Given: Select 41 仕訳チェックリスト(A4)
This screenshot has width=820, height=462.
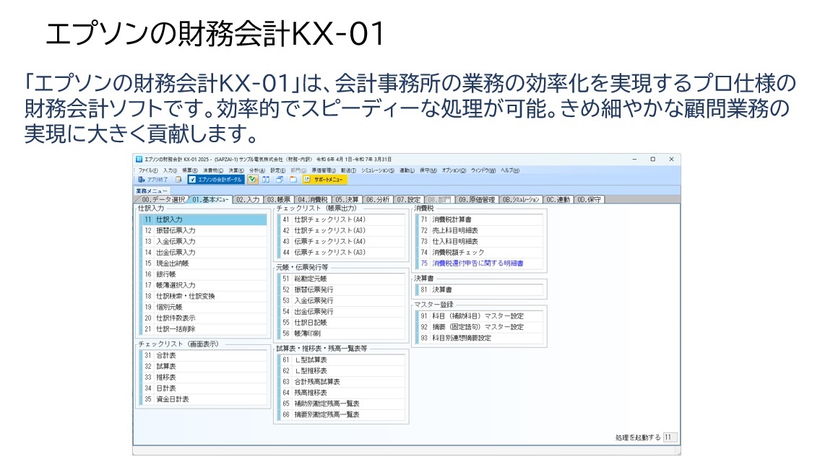Looking at the screenshot, I should pyautogui.click(x=342, y=220).
